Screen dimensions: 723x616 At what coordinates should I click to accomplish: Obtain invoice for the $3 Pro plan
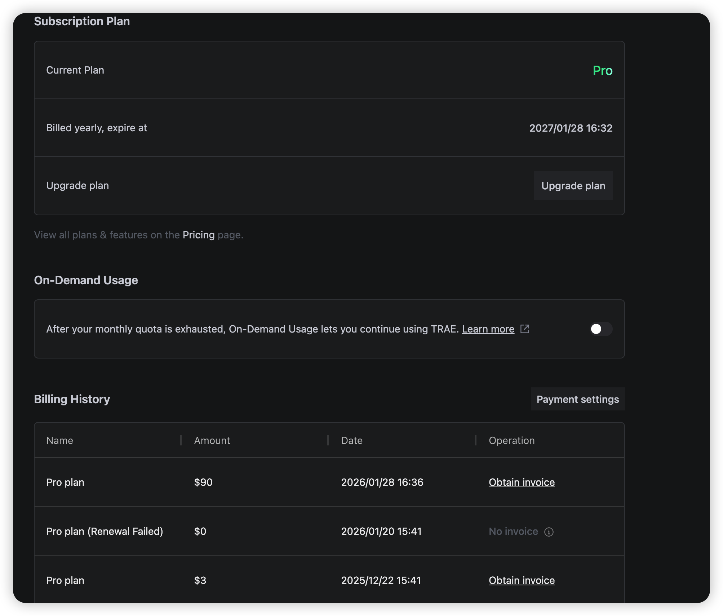(522, 580)
